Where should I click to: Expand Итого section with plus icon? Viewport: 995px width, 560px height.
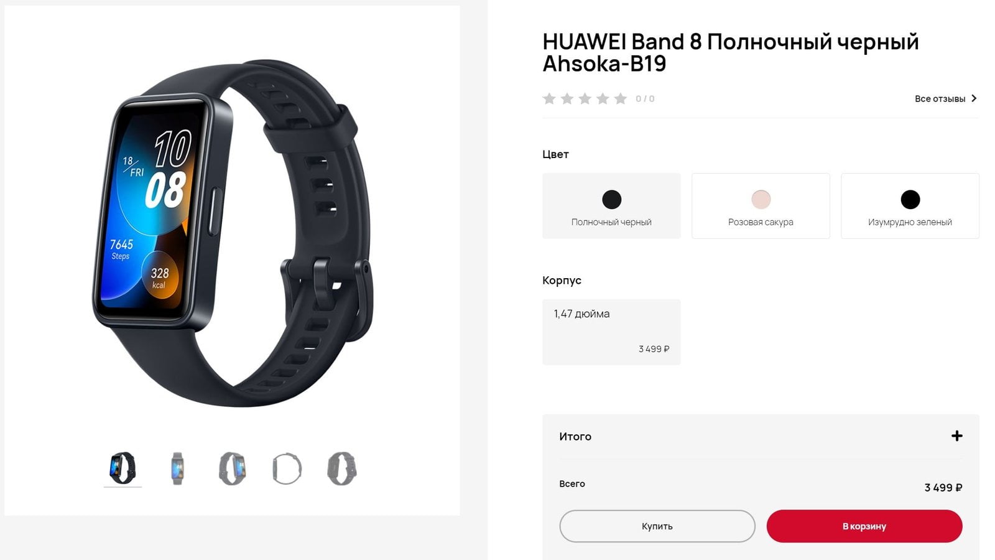[x=957, y=436]
